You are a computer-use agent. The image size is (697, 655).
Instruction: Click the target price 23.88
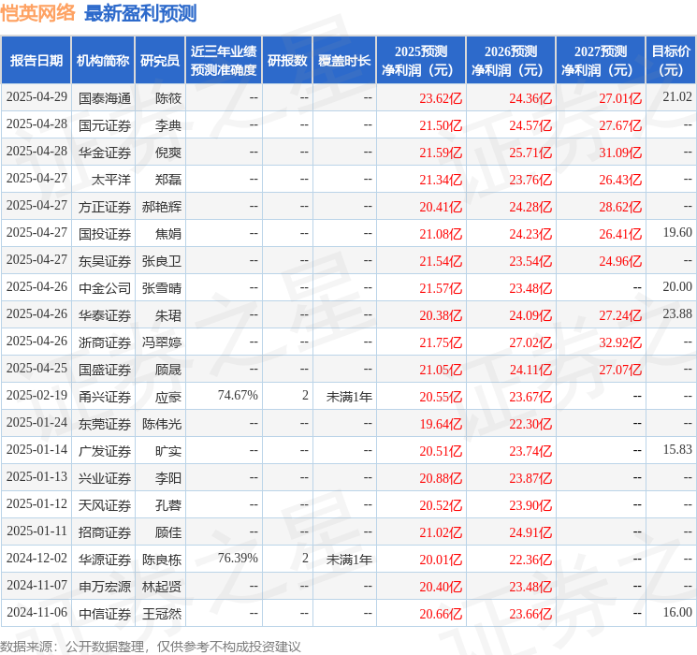(677, 313)
